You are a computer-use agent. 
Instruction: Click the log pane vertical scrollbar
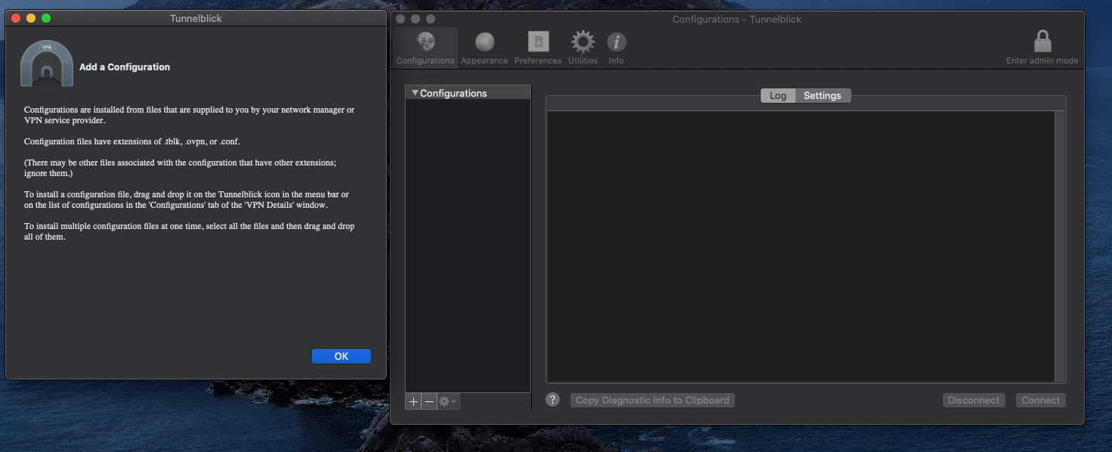1060,246
